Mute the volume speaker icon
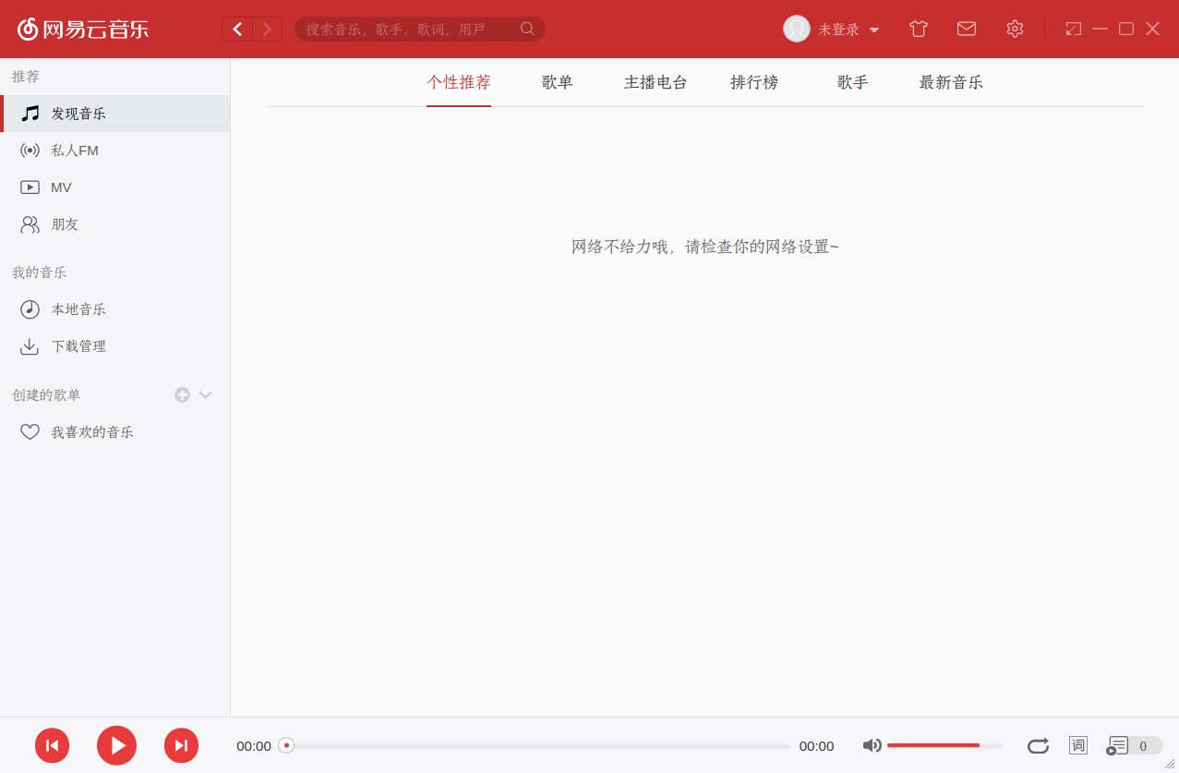The image size is (1179, 773). 872,745
